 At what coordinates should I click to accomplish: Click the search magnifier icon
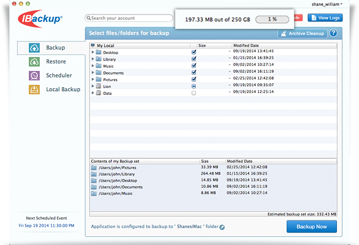(89, 18)
